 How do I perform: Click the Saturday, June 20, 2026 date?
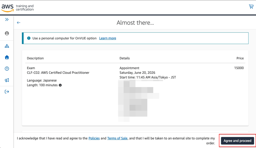pyautogui.click(x=137, y=73)
